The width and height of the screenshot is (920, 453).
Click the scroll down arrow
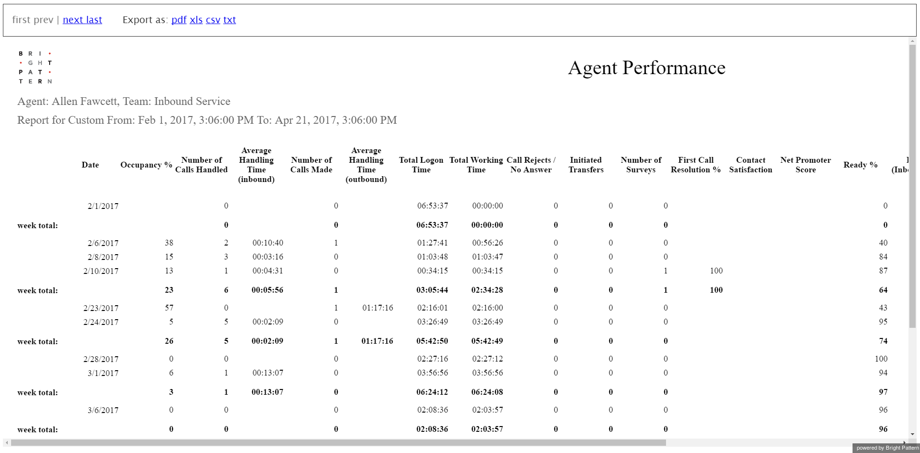pos(912,434)
